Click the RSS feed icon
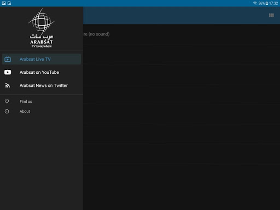The image size is (280, 210). [8, 85]
